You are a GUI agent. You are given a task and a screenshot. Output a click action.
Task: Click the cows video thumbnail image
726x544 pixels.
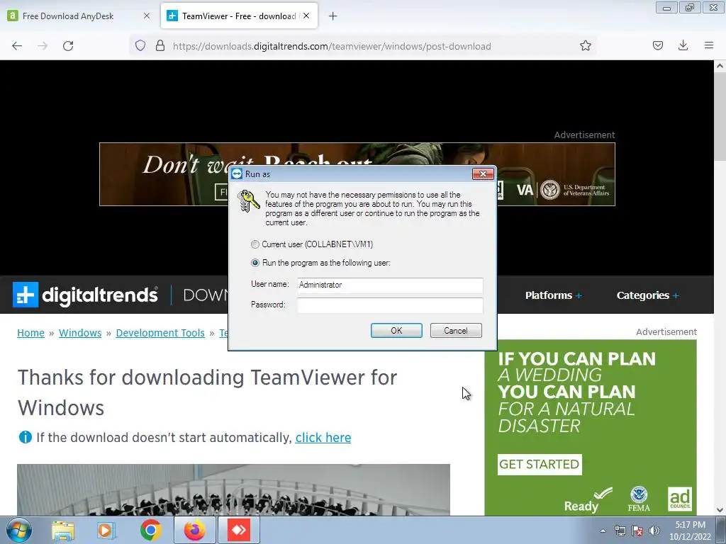[233, 490]
